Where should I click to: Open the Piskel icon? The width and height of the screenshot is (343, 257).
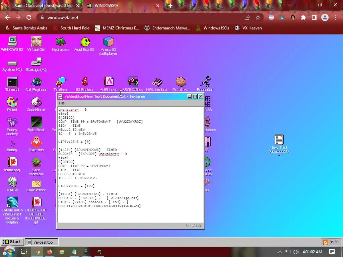[x=12, y=104]
